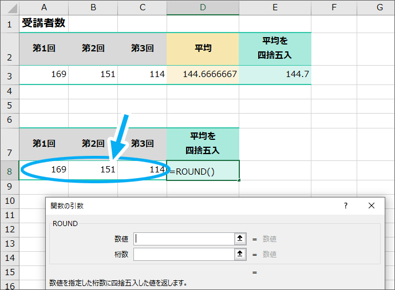Select row 6 header
This screenshot has width=395, height=290.
tap(10, 120)
